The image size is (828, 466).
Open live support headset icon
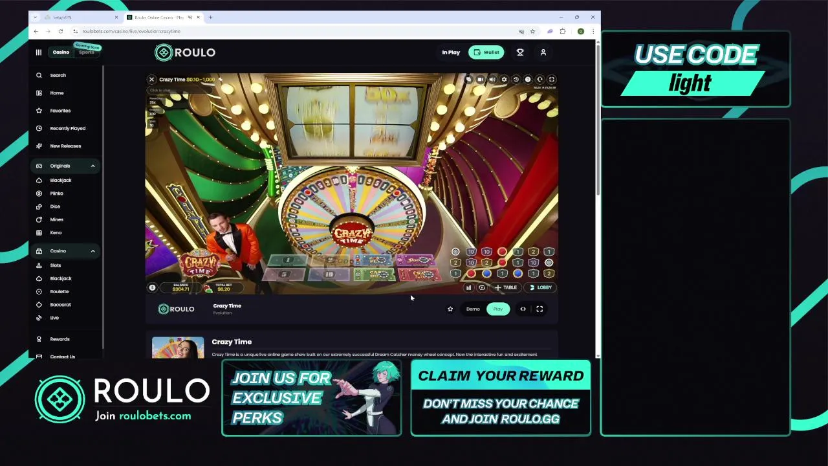pyautogui.click(x=539, y=80)
